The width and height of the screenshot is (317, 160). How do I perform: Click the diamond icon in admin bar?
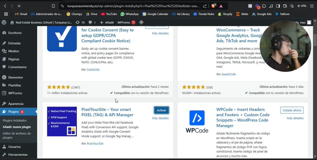(x=141, y=22)
